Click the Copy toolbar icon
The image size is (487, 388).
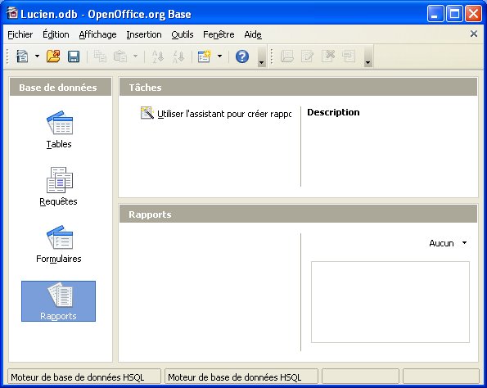click(100, 56)
